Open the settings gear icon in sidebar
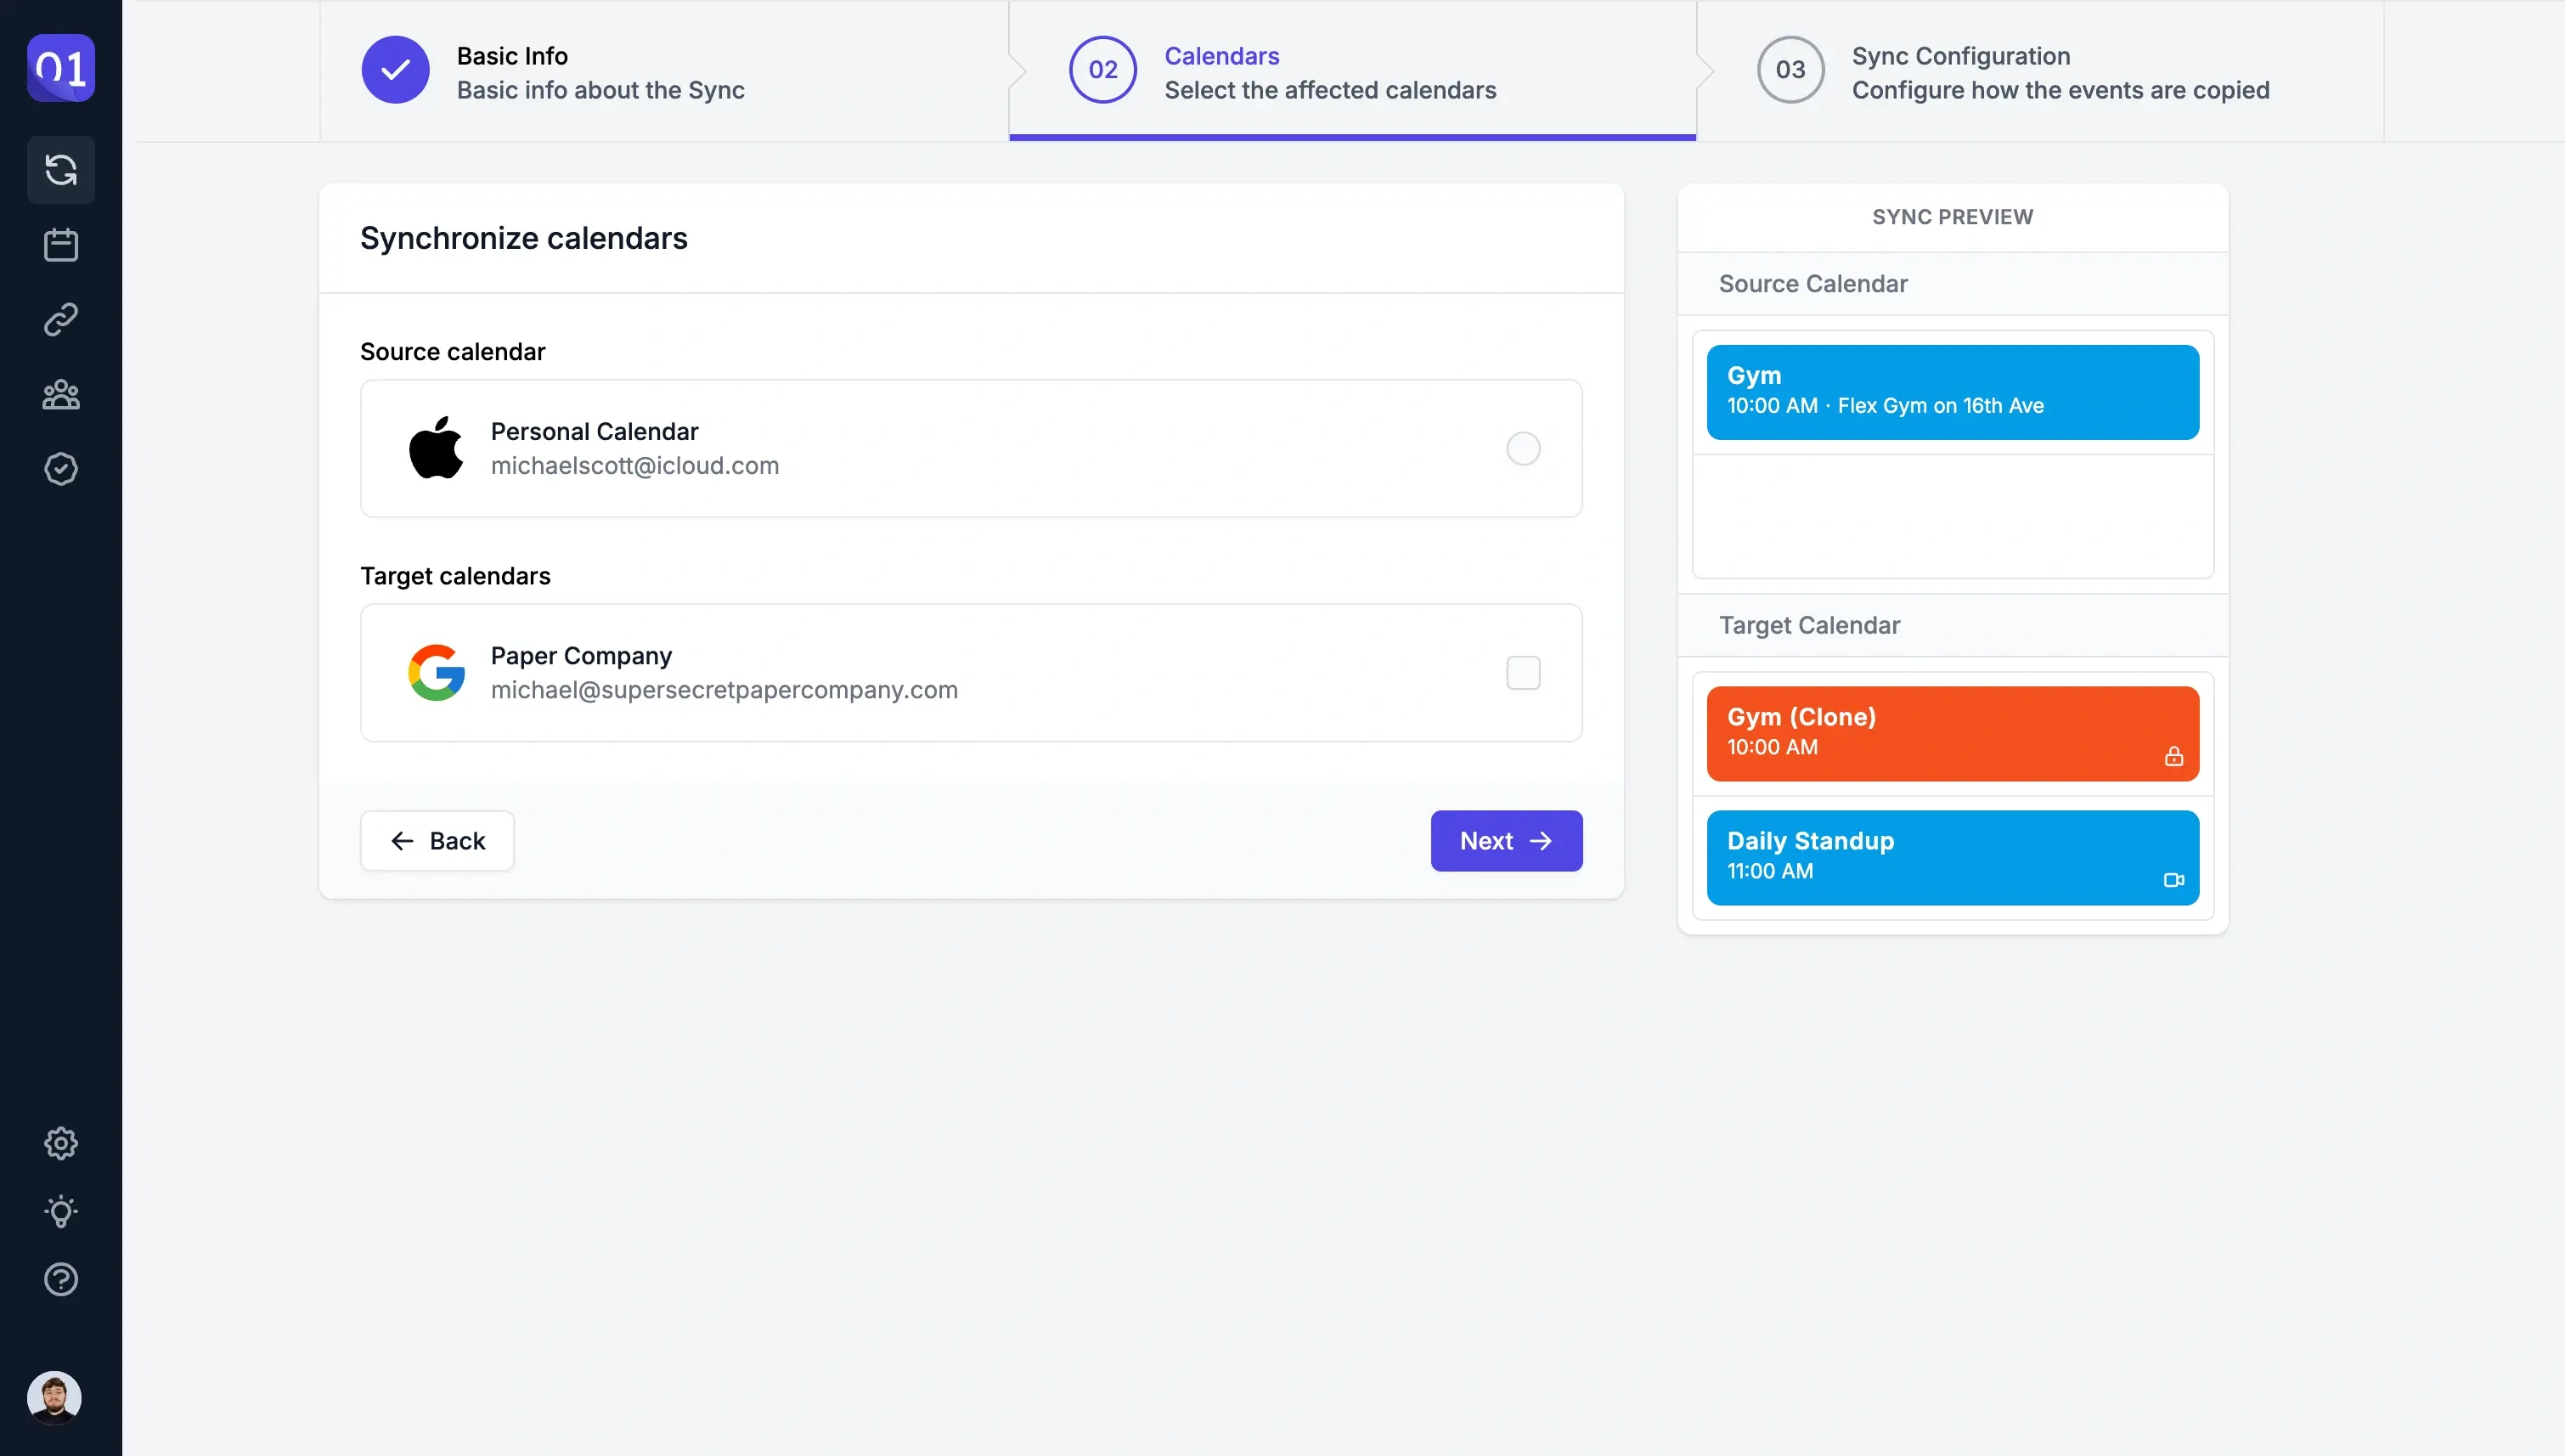This screenshot has height=1456, width=2565. [x=60, y=1144]
